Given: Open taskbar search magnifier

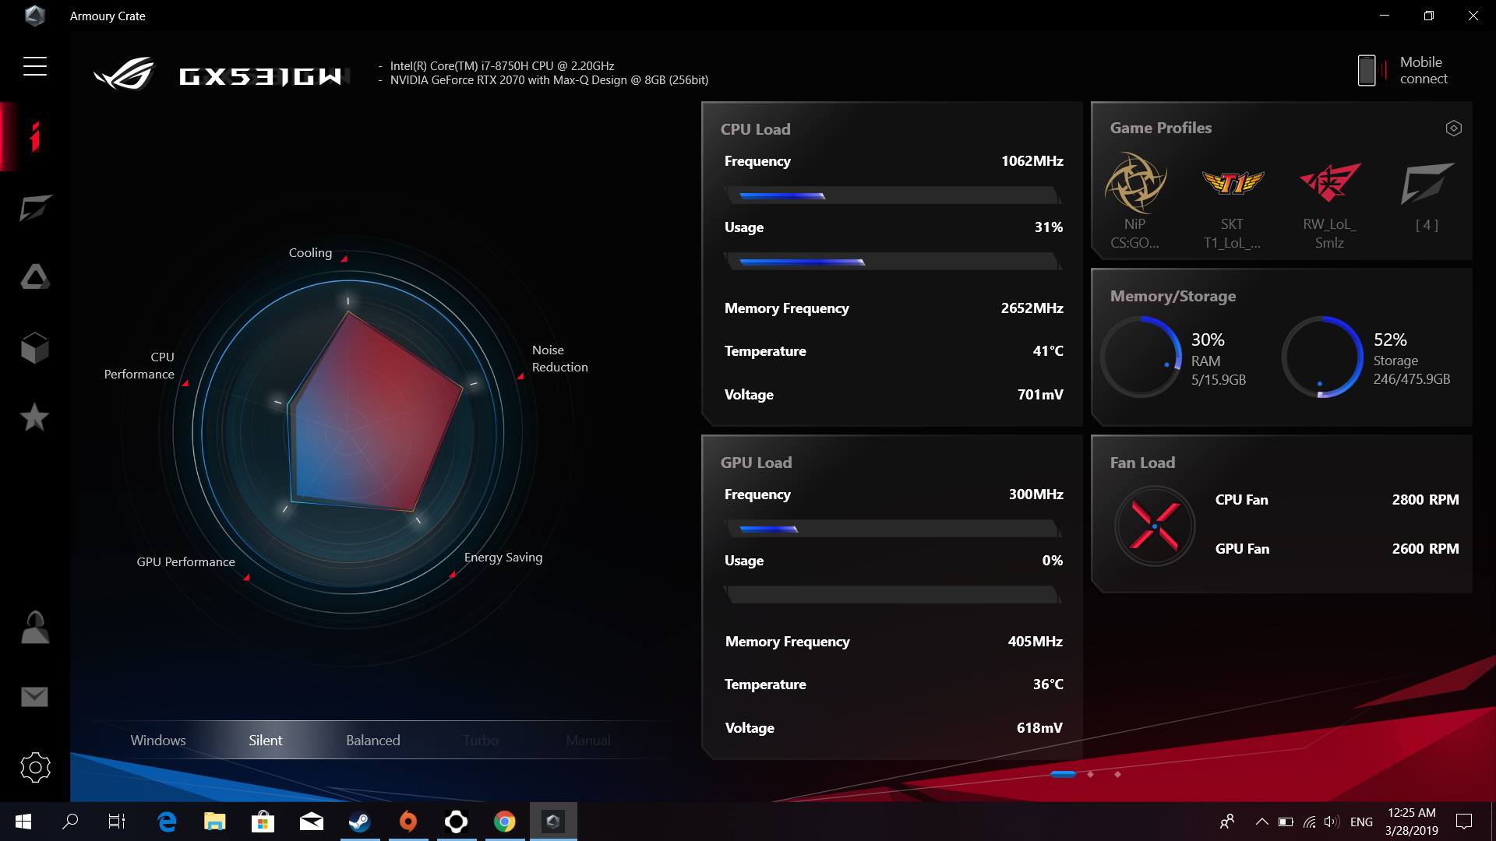Looking at the screenshot, I should click(x=70, y=822).
